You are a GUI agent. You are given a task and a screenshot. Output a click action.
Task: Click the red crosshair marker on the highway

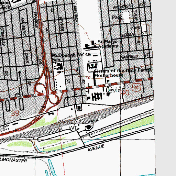tap(88, 88)
